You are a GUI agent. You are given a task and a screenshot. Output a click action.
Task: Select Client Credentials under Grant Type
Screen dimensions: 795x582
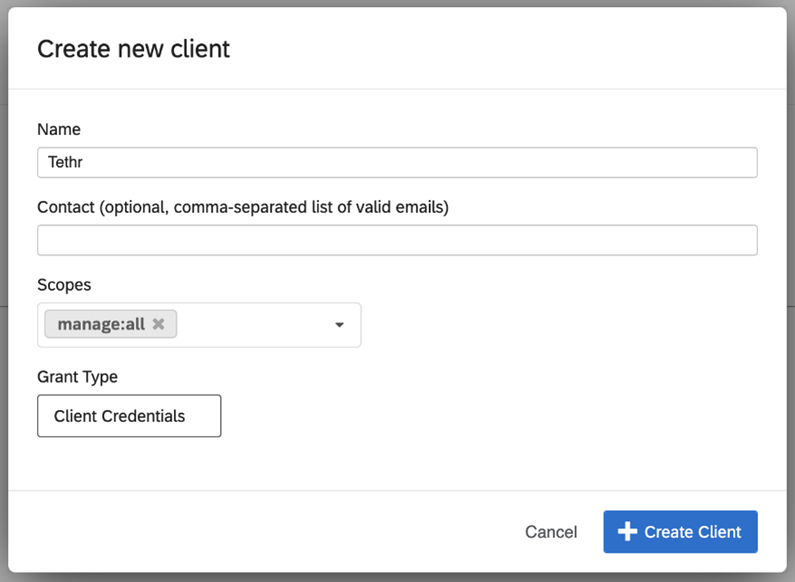click(x=129, y=415)
